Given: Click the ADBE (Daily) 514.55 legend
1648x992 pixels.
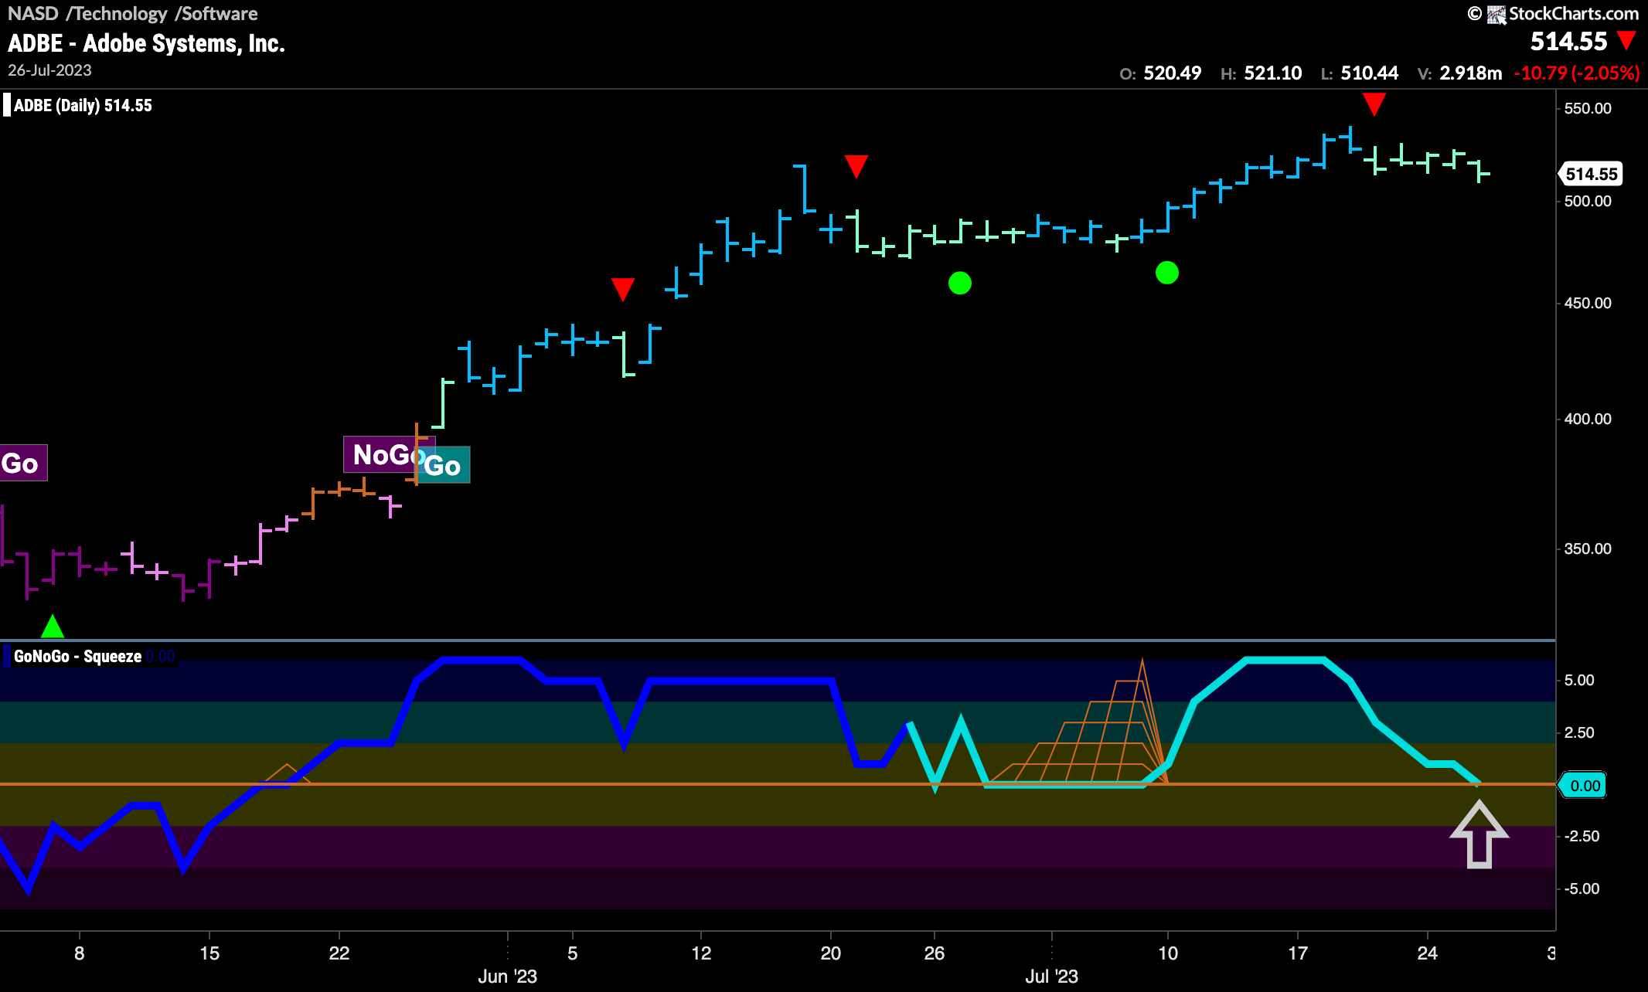Looking at the screenshot, I should pos(83,106).
